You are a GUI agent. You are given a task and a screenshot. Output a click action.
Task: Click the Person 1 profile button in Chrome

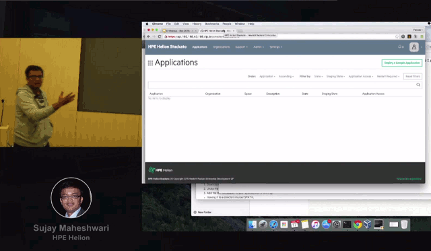point(418,30)
